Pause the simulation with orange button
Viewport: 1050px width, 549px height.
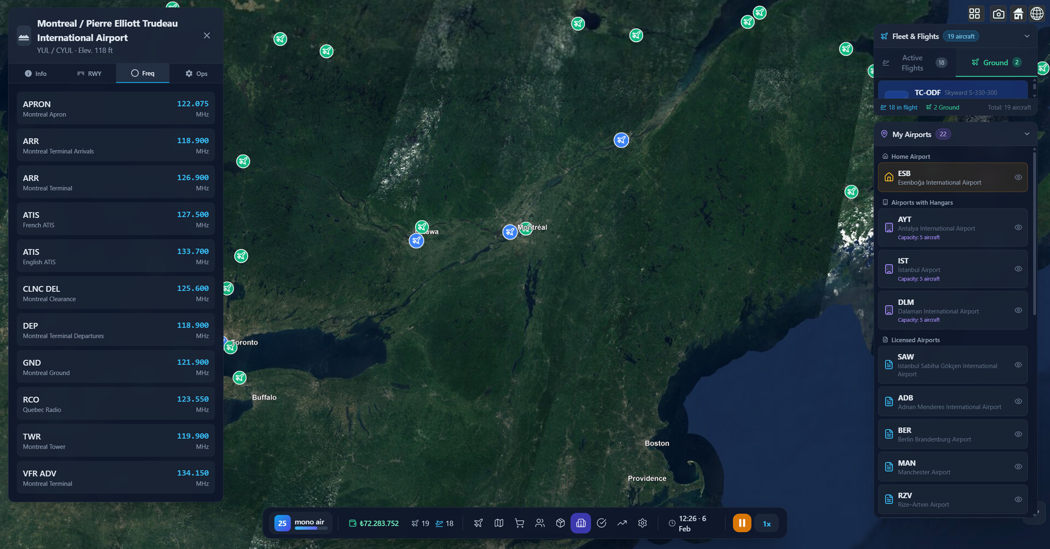742,523
